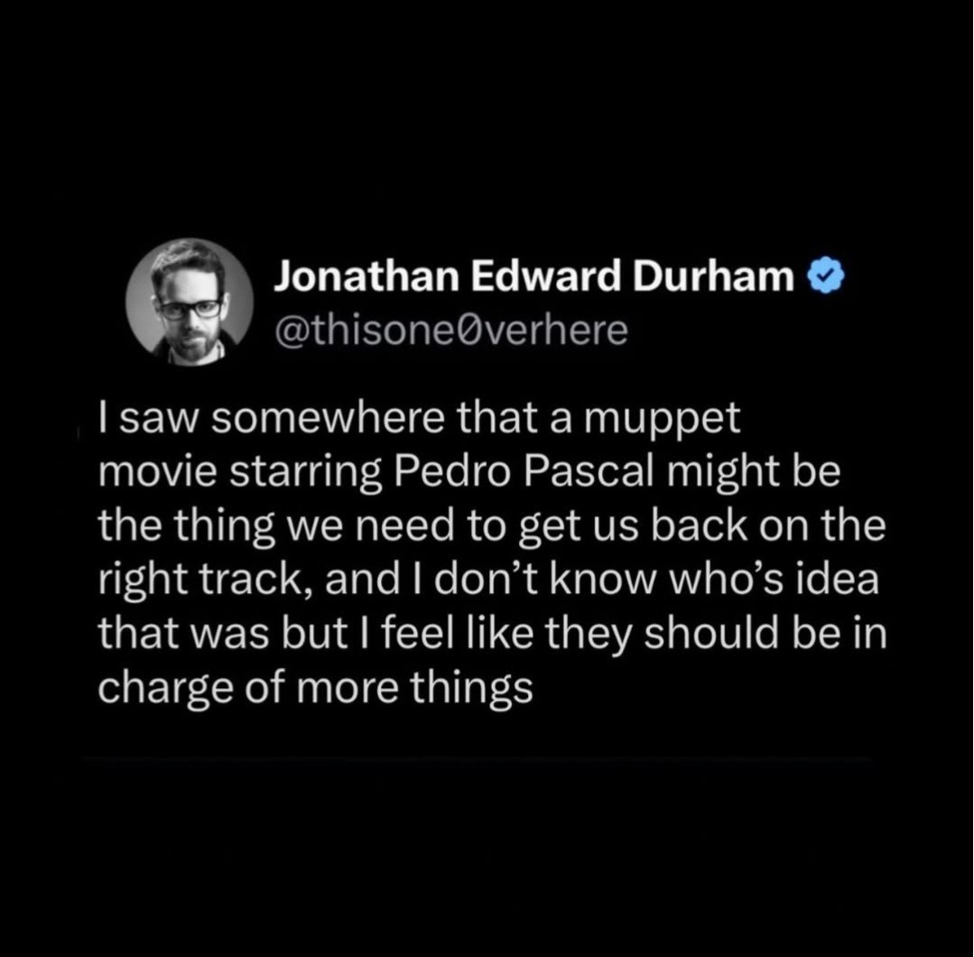
Task: Click "Pedro Pascal" in the tweet text
Action: pyautogui.click(x=524, y=472)
